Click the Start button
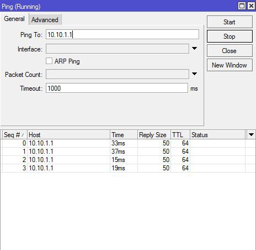The width and height of the screenshot is (256, 250). click(230, 22)
